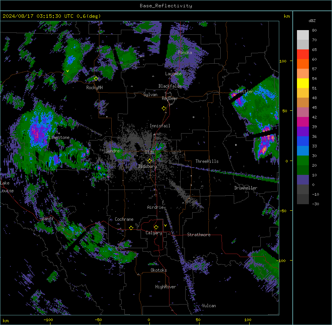This screenshot has width=332, height=325.
Task: Click the magenta 42 dBZ legend swatch
Action: click(x=303, y=122)
